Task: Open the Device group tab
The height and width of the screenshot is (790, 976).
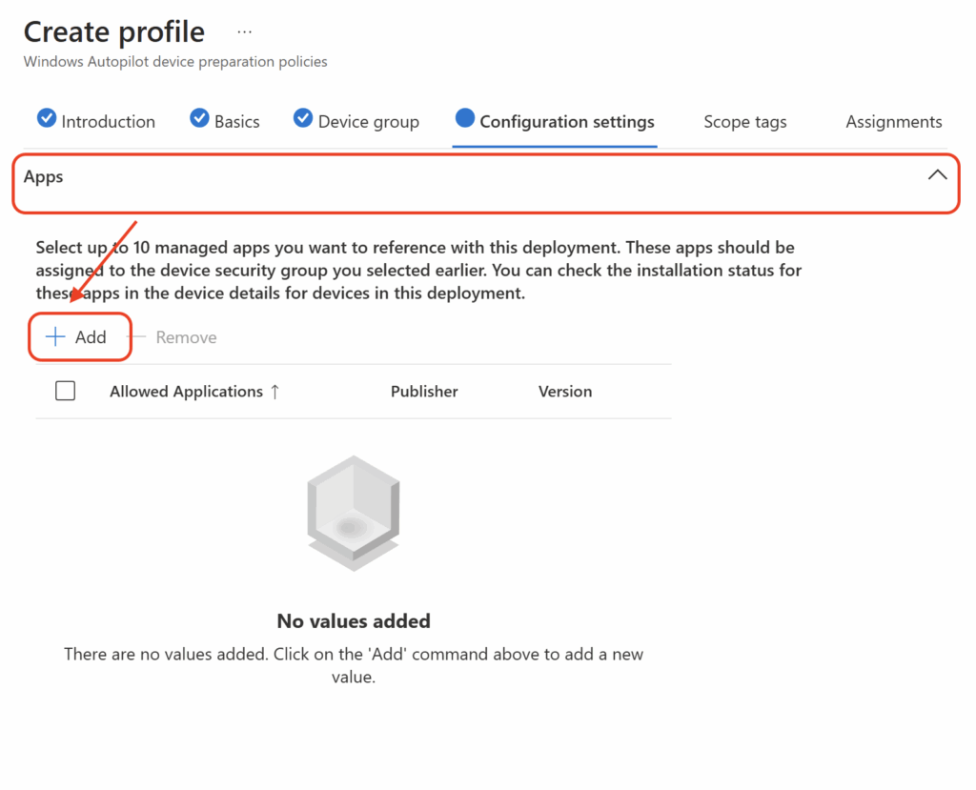Action: click(x=369, y=121)
